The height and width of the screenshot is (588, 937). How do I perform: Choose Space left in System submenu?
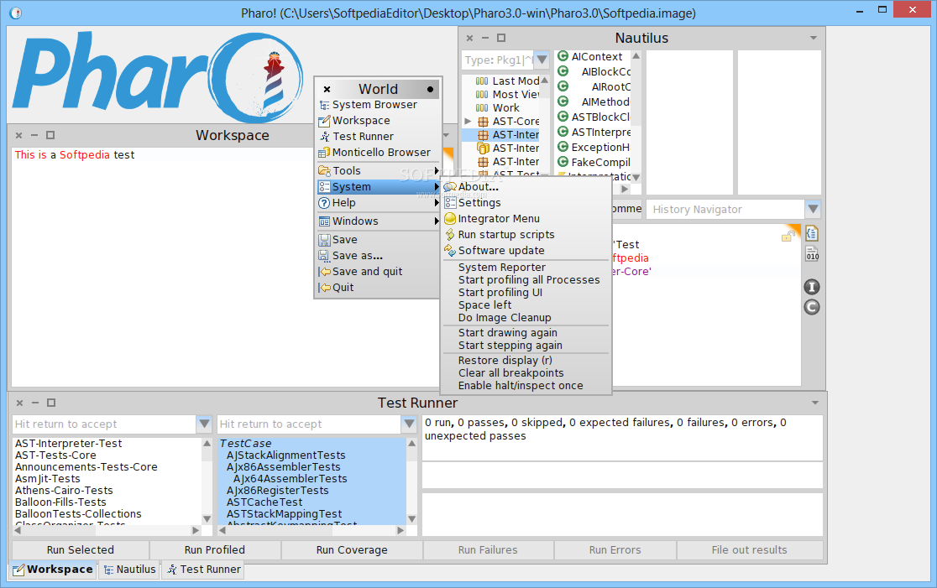pyautogui.click(x=484, y=305)
